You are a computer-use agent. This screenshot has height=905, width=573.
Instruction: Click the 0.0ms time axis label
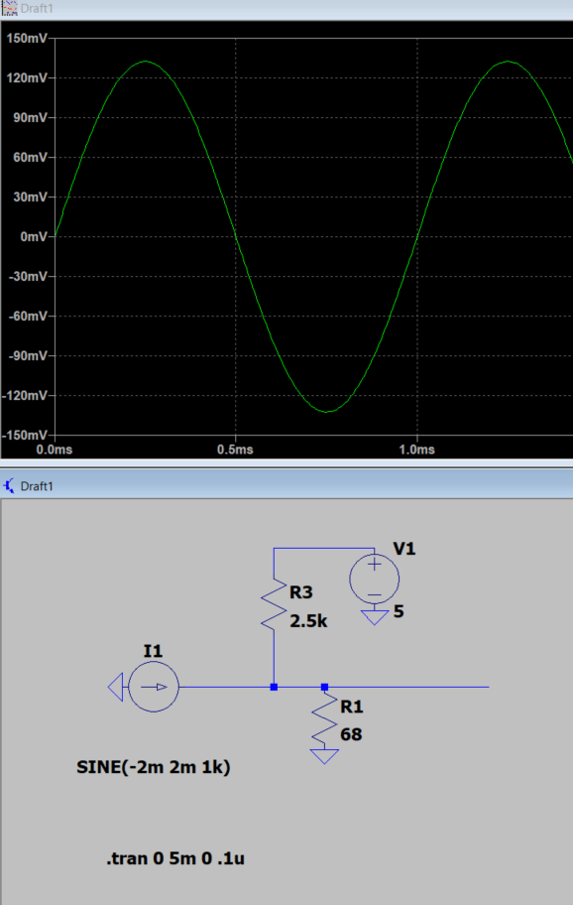coord(55,450)
